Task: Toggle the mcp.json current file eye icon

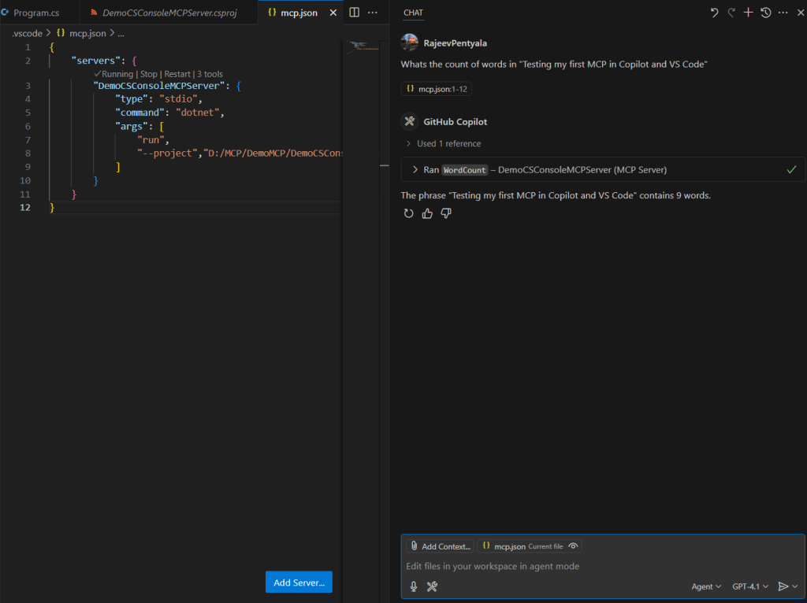Action: pos(573,546)
